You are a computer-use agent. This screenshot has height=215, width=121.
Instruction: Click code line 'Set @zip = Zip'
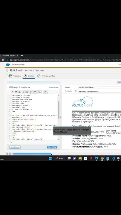tap(18, 103)
